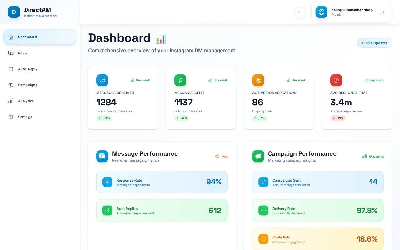Navigate to Campaigns page
The height and width of the screenshot is (250, 400).
click(40, 85)
